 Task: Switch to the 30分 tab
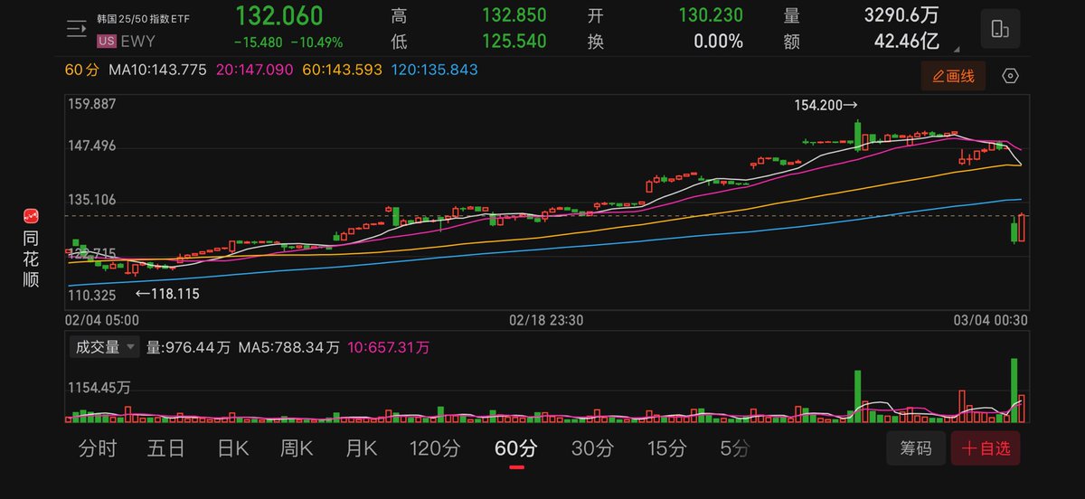coord(593,448)
